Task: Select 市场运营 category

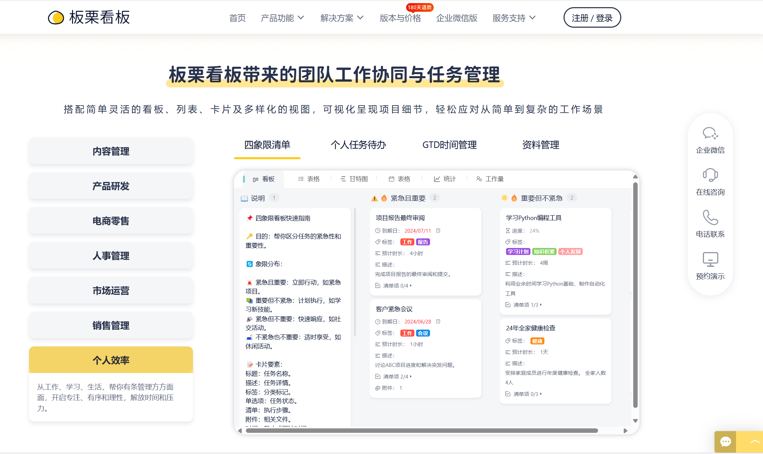Action: (111, 290)
